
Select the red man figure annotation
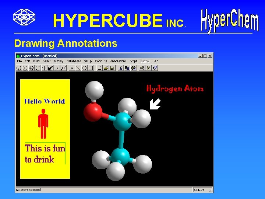43,124
